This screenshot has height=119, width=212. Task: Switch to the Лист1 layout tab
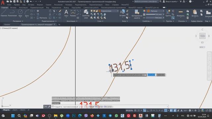pyautogui.click(x=15, y=110)
